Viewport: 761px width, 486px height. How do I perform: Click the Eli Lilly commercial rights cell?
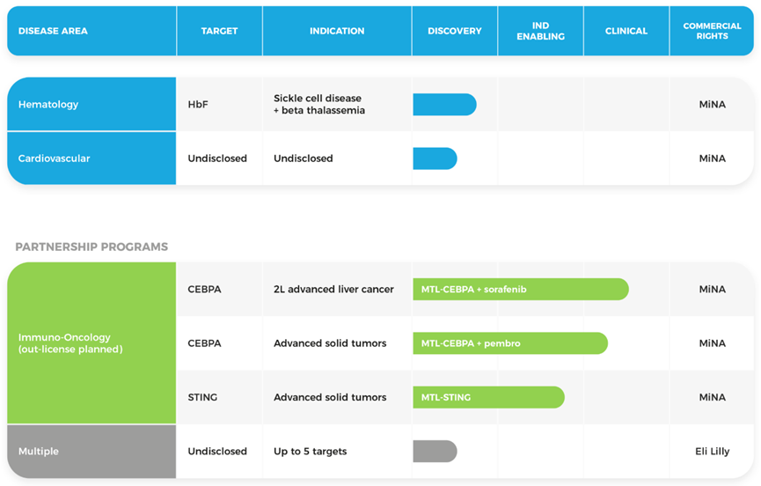click(712, 452)
